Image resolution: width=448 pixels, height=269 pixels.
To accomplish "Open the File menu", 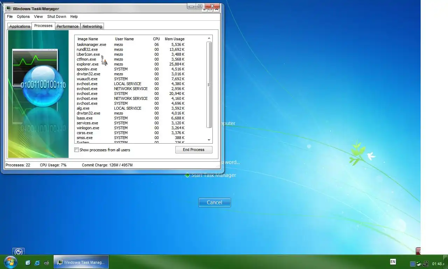I will (x=10, y=16).
